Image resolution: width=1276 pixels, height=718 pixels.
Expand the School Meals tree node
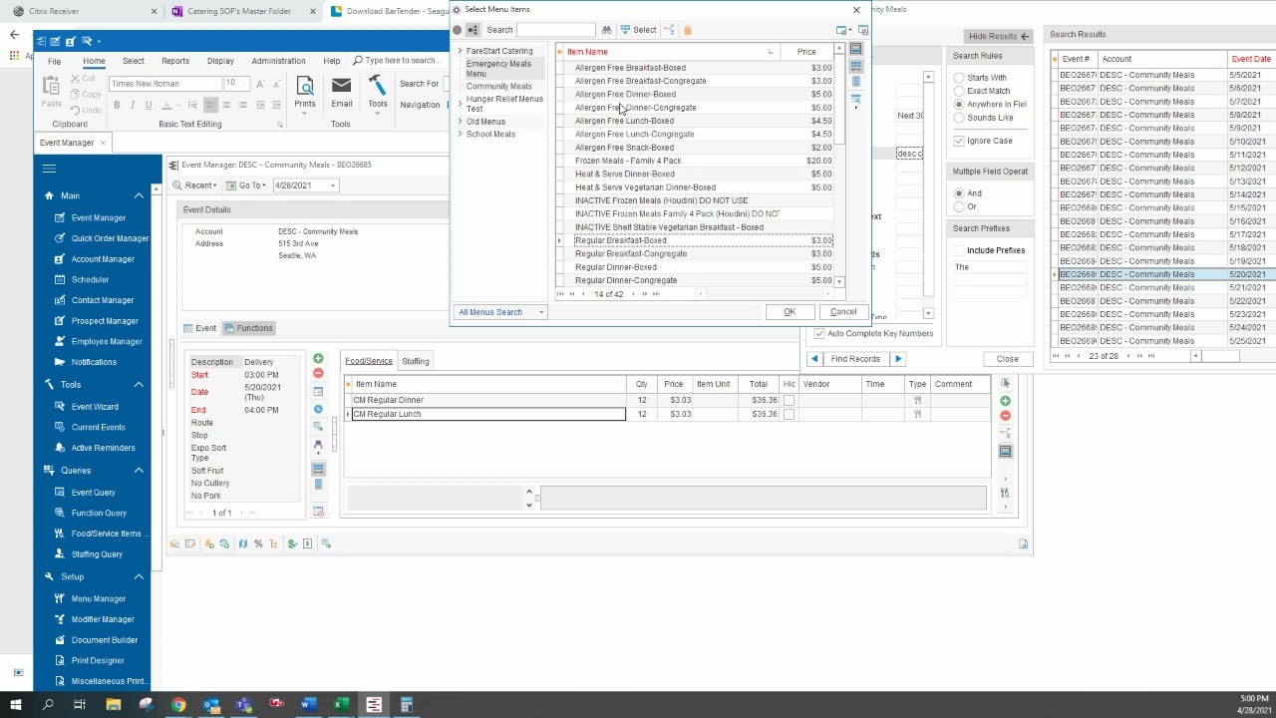point(460,134)
